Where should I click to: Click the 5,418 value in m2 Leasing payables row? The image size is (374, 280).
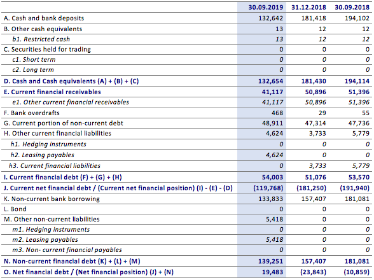tap(274, 240)
